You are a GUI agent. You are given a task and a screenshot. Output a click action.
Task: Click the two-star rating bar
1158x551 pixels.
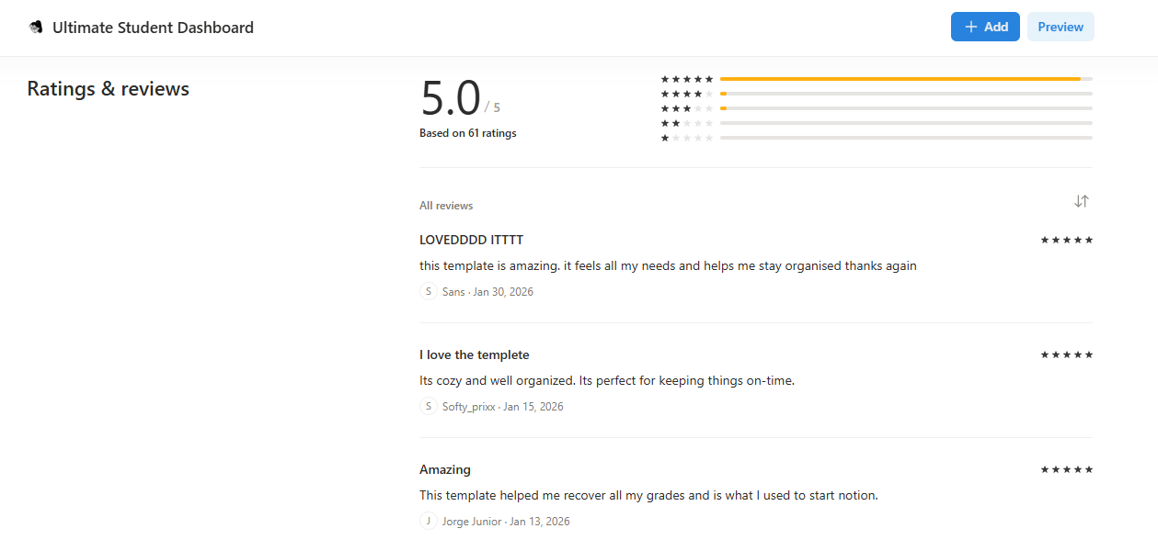point(906,123)
